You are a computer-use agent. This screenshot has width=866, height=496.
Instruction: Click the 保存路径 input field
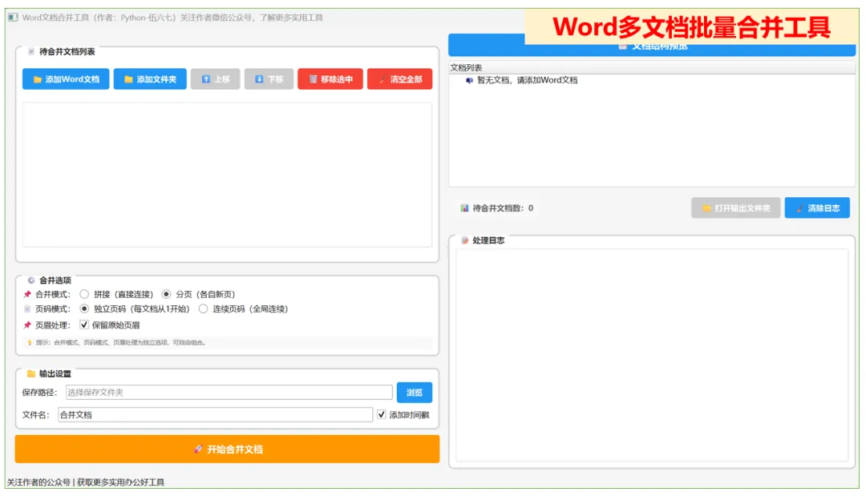tap(229, 393)
